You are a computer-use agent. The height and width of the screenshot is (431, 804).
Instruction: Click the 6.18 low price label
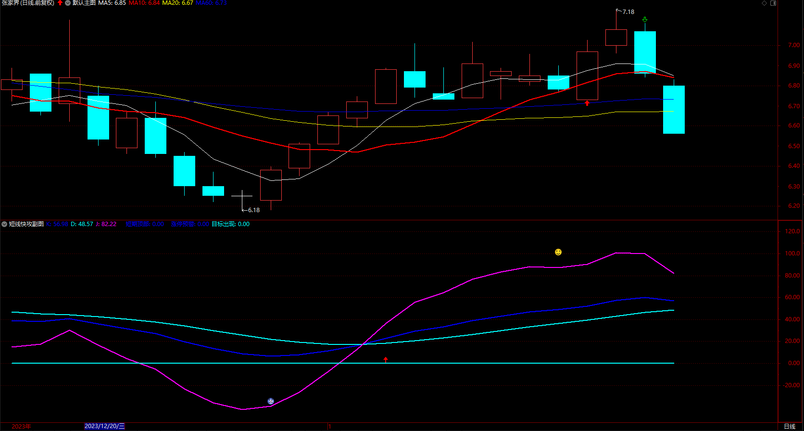click(x=254, y=210)
